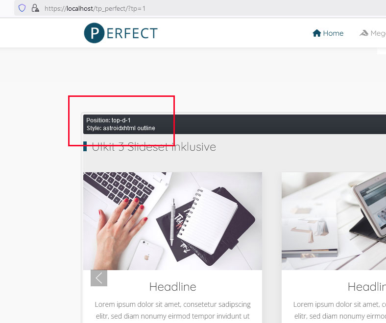This screenshot has width=386, height=323.
Task: Click the teal bar beside slideset heading
Action: pos(85,146)
